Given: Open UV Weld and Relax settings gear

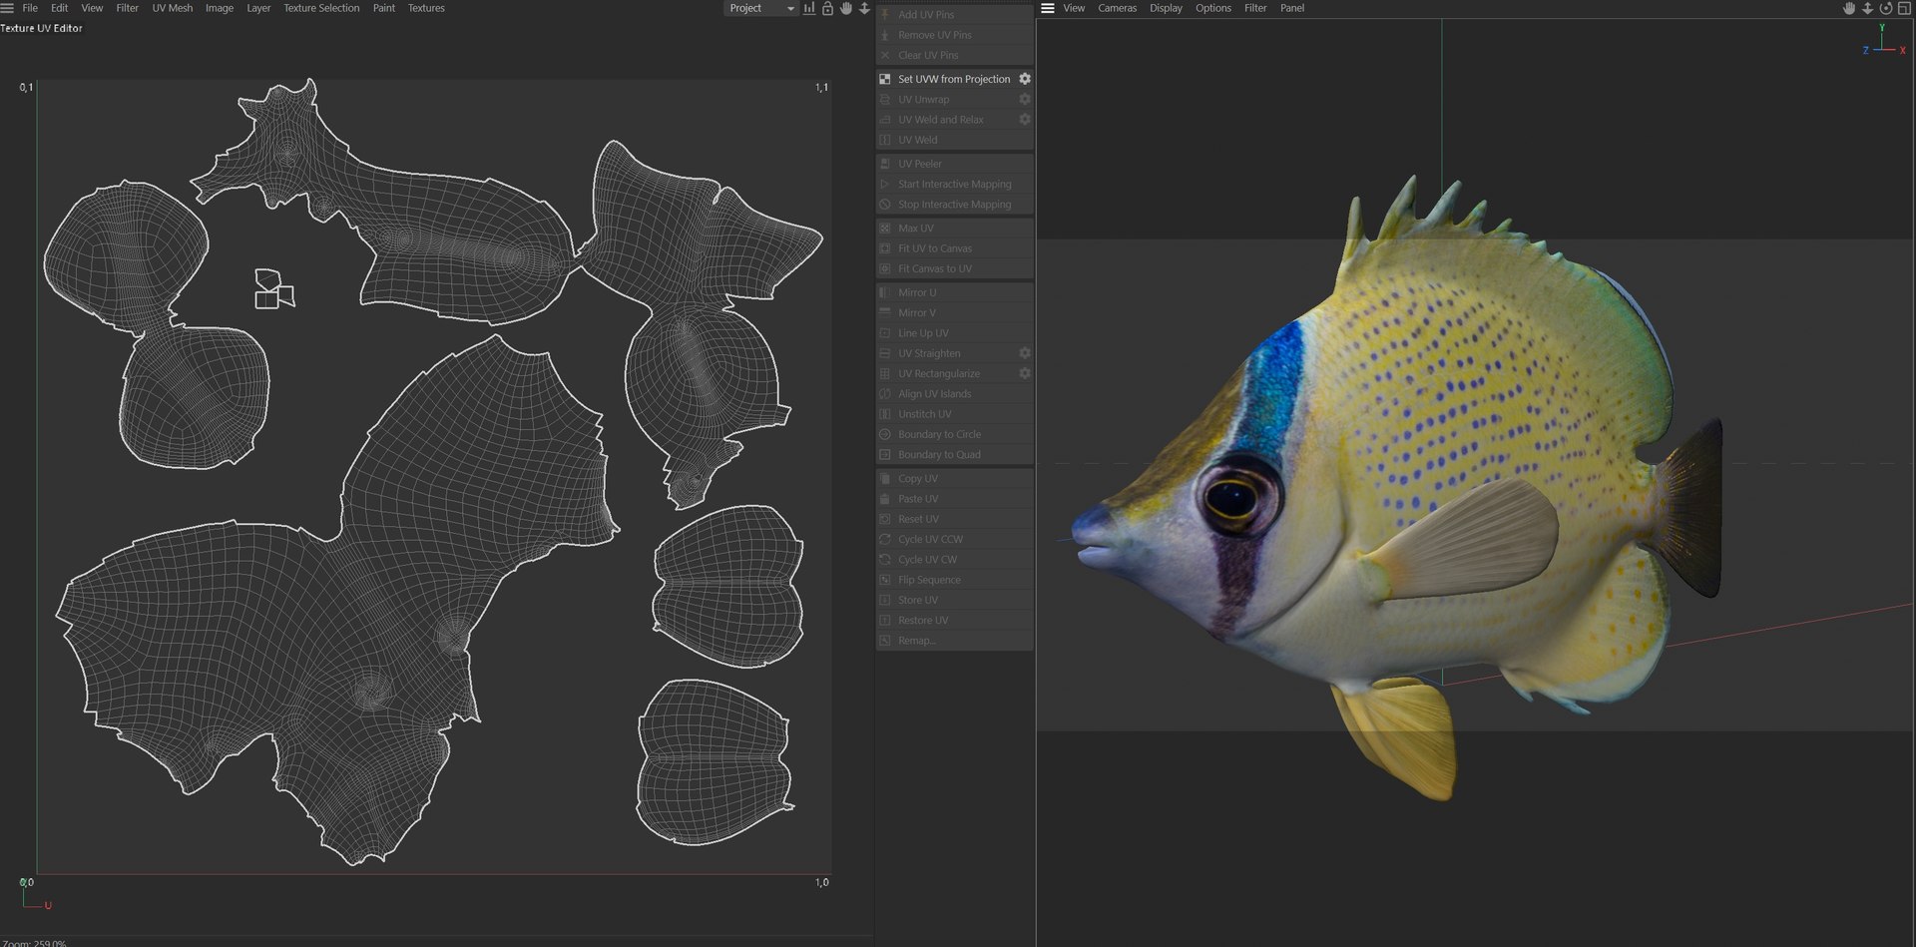Looking at the screenshot, I should coord(1025,119).
